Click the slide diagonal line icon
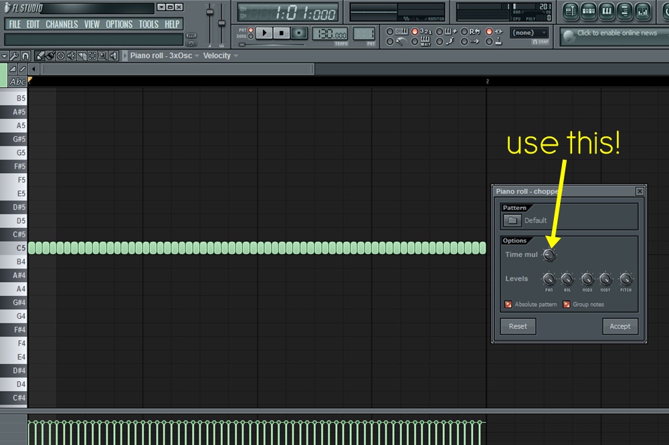 click(23, 69)
